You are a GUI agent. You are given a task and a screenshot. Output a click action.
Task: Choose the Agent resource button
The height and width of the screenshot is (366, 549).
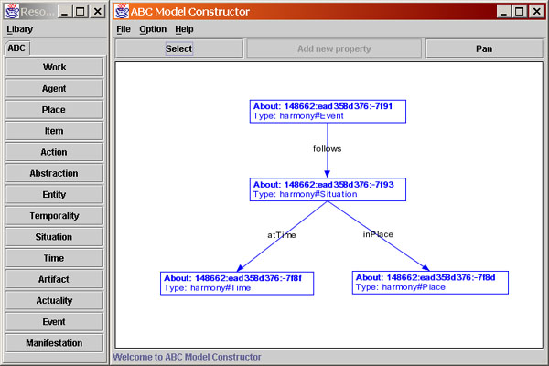54,89
